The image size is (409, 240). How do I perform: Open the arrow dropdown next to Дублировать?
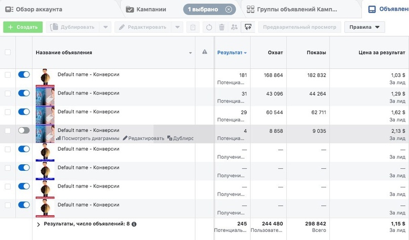(105, 27)
